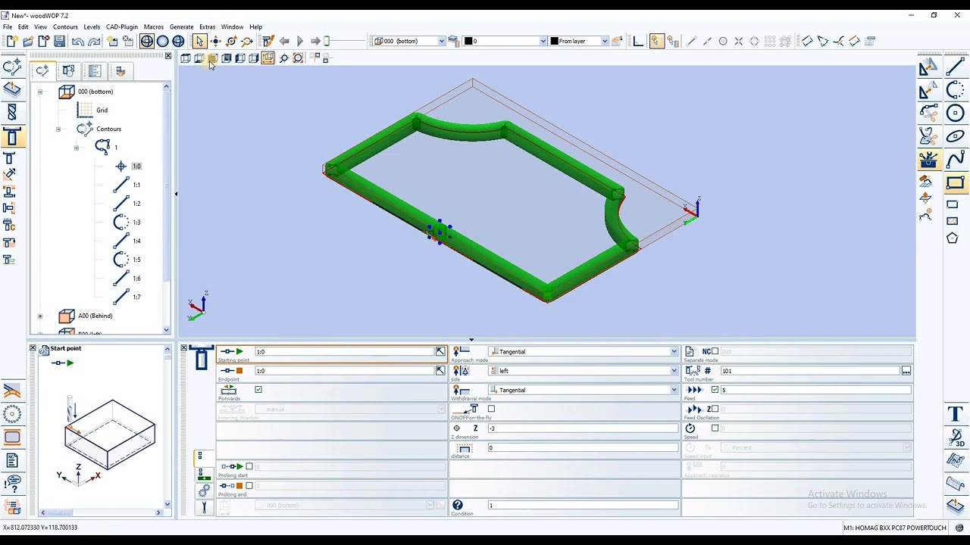The height and width of the screenshot is (545, 970).
Task: Click the distance input field
Action: [x=583, y=447]
